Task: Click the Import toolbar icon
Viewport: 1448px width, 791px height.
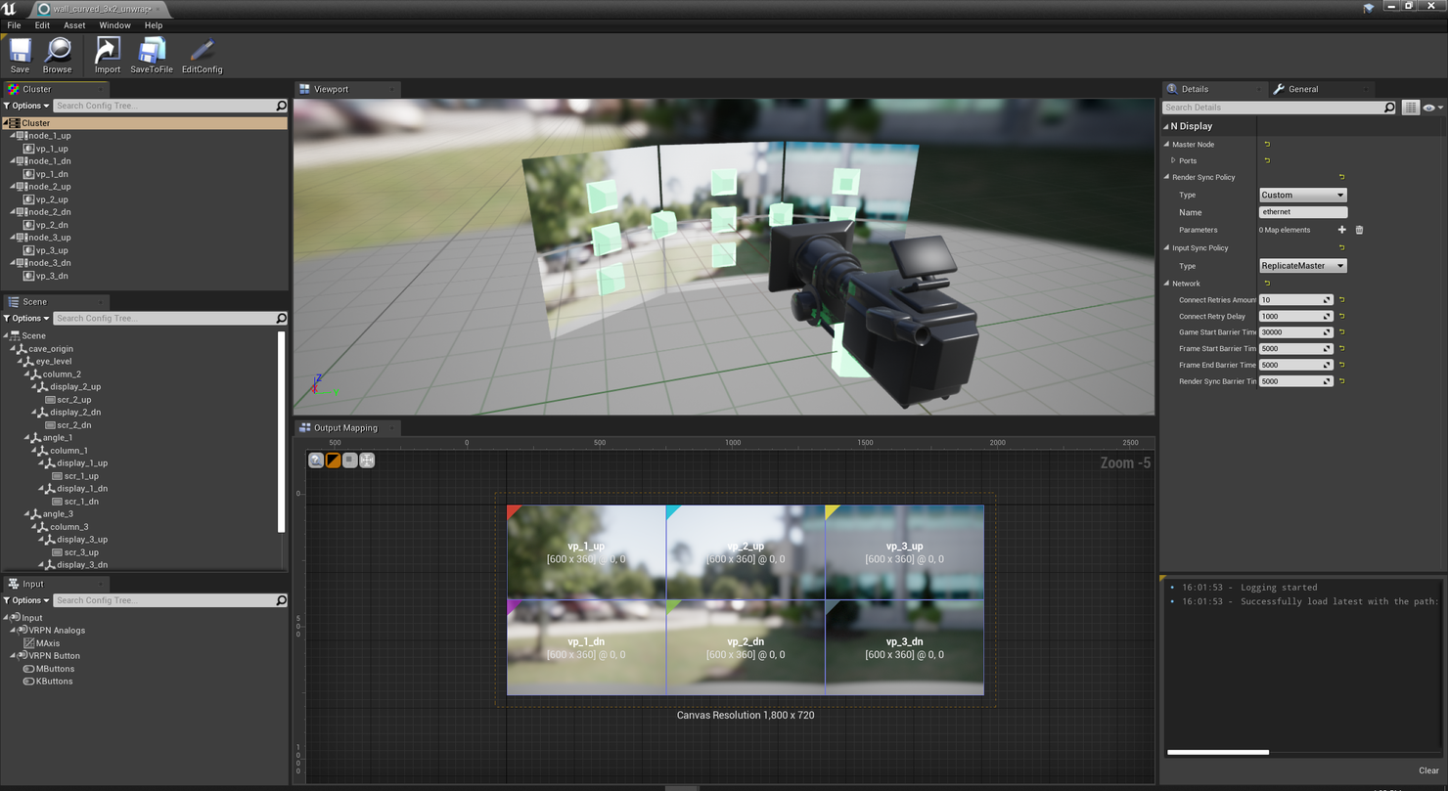Action: pyautogui.click(x=108, y=53)
